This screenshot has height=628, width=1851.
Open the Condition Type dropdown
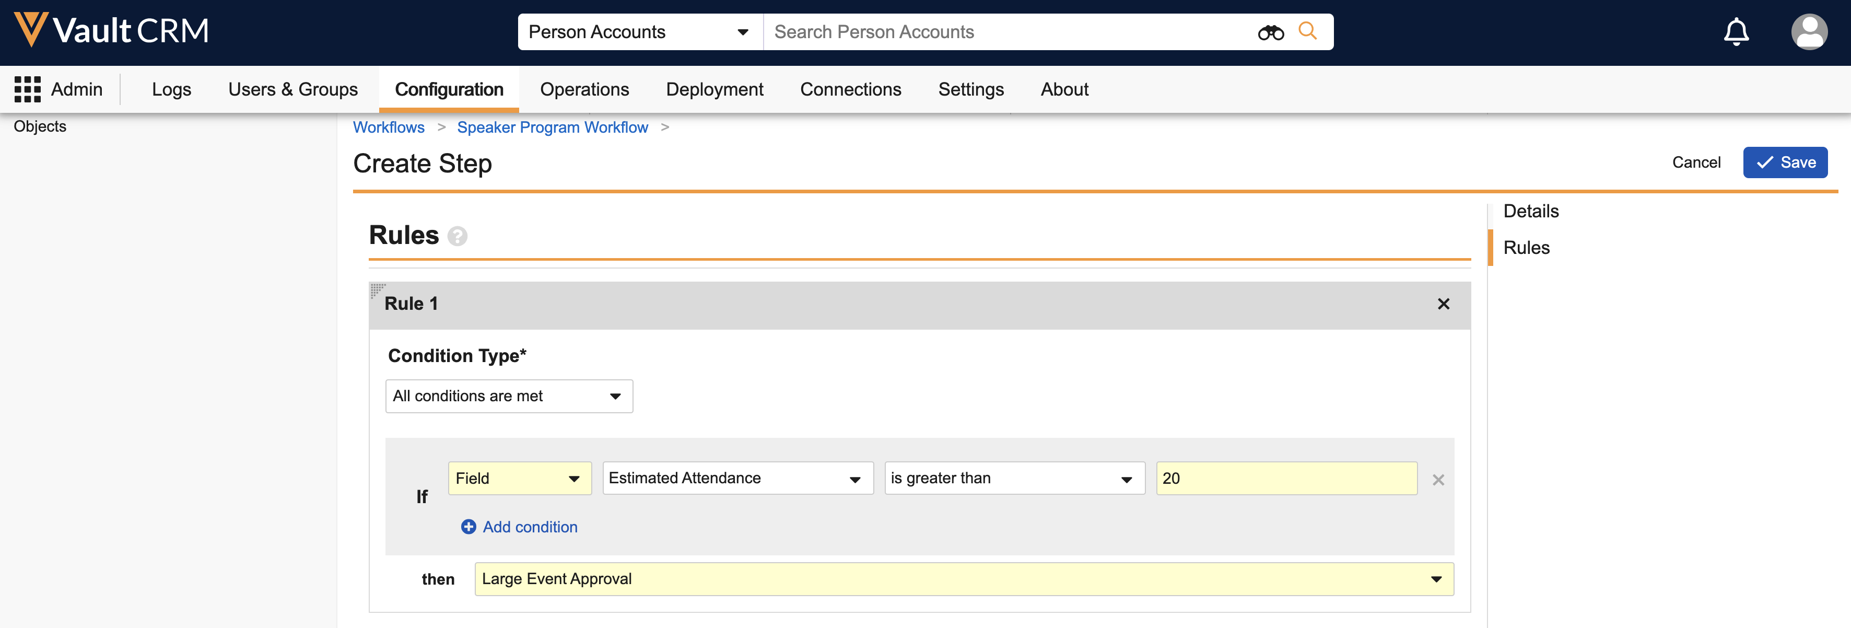click(508, 396)
